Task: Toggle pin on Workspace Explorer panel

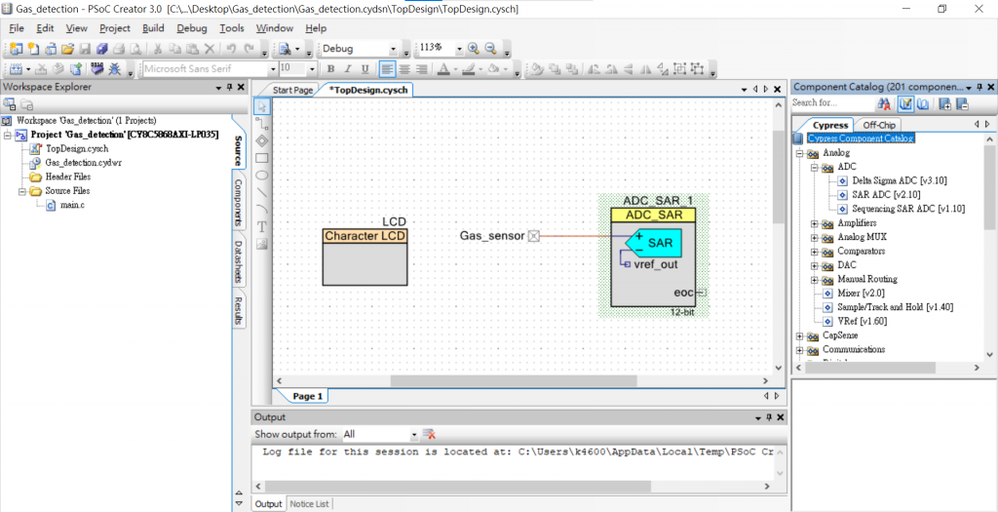Action: click(229, 87)
